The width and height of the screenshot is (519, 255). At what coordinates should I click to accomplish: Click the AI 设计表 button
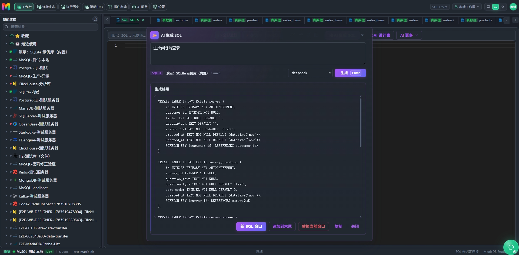tap(382, 35)
